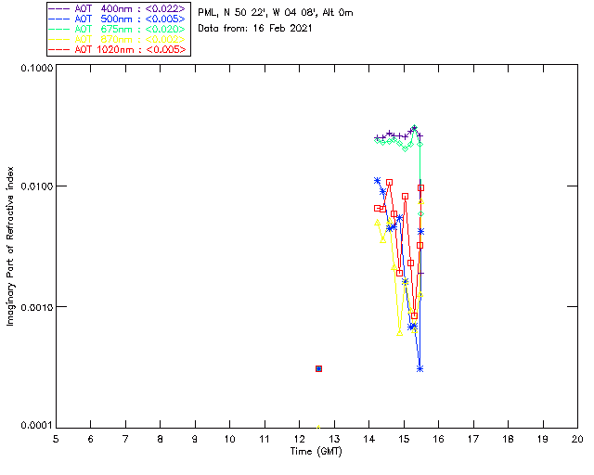Click the red dashed line sample in legend

[x=59, y=49]
